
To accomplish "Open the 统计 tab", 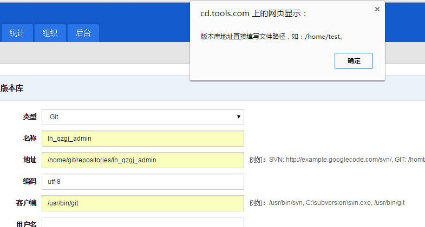I will coord(17,33).
